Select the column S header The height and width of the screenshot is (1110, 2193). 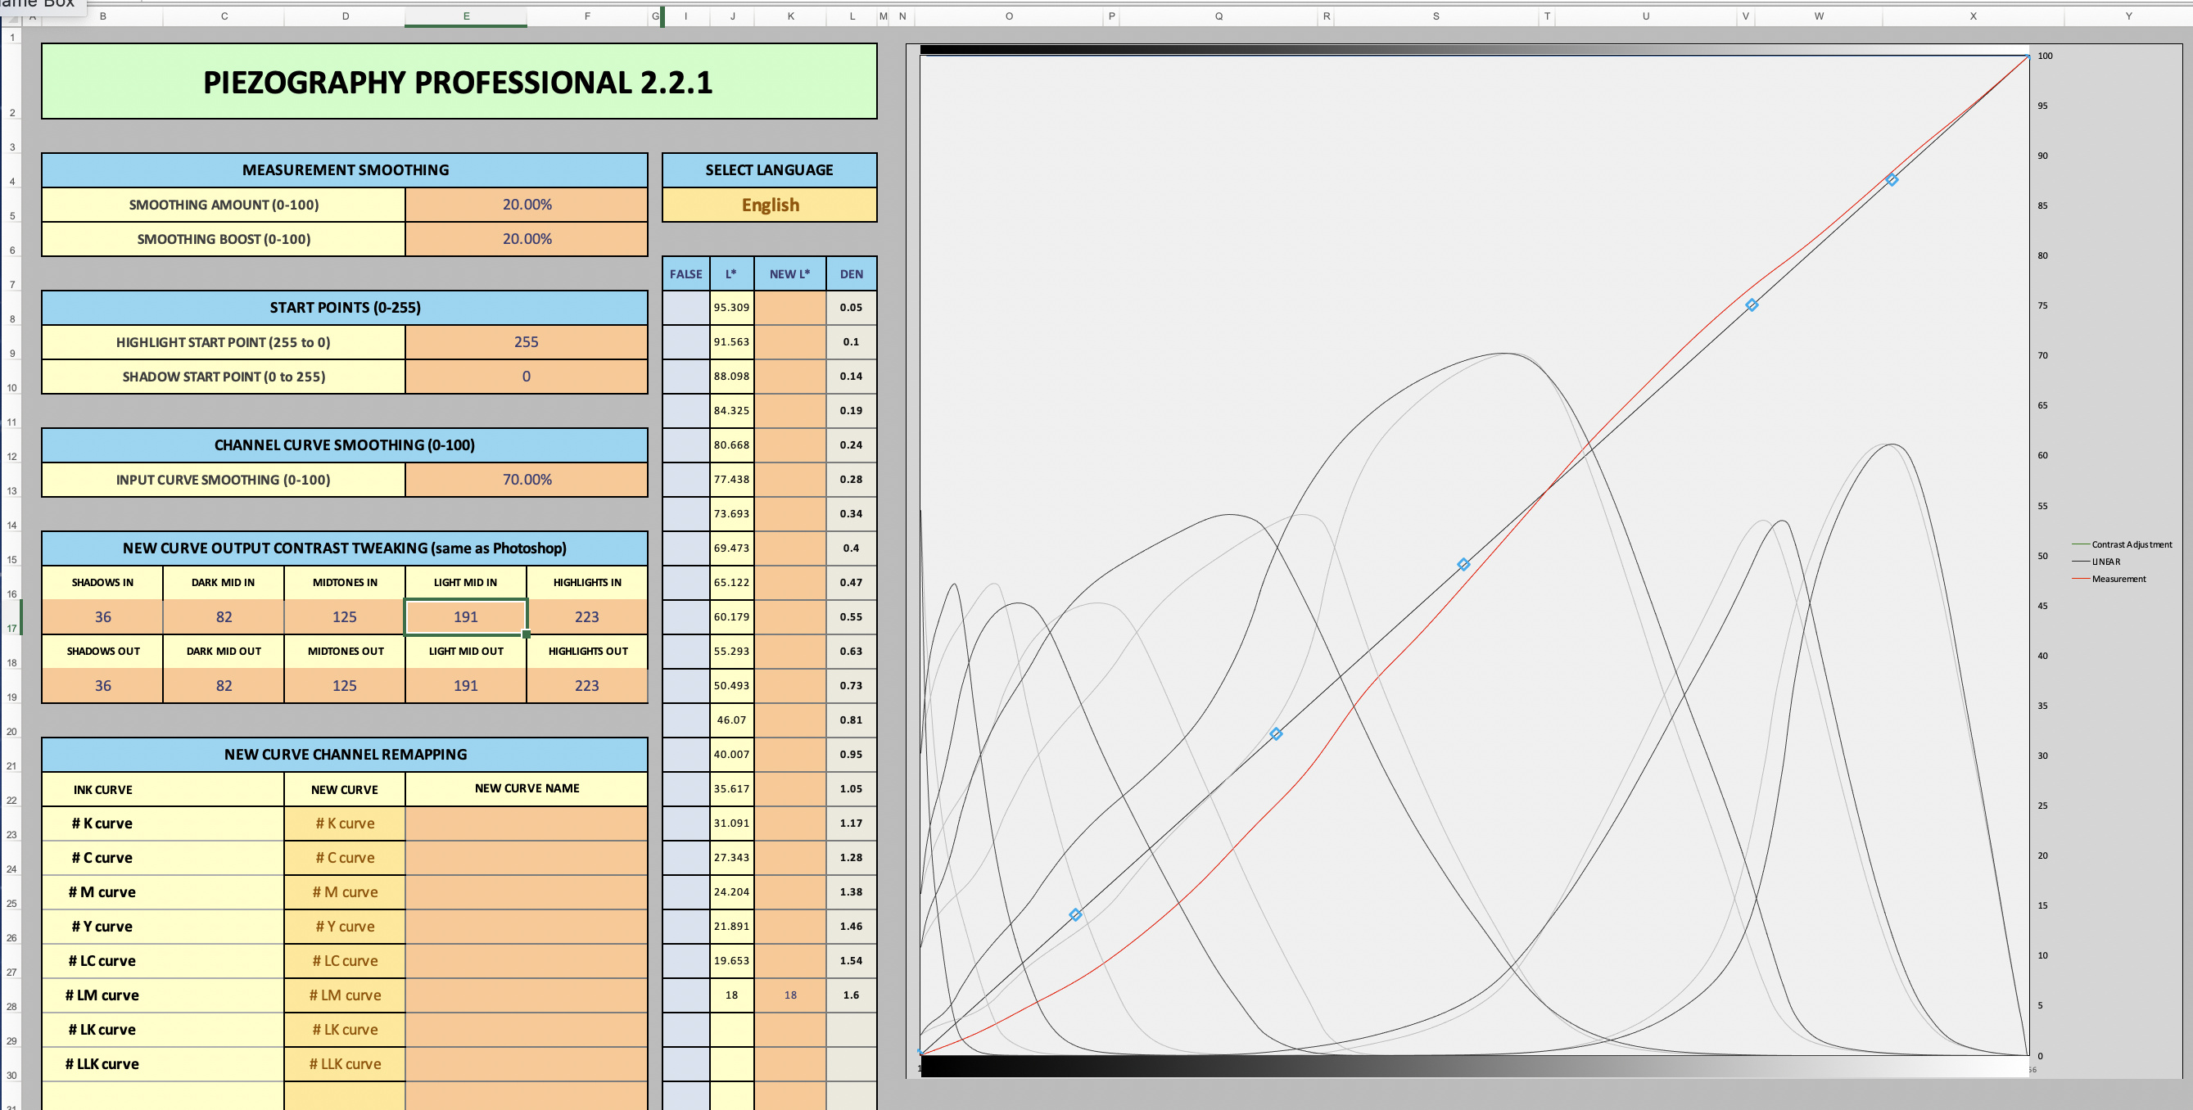pos(1436,16)
